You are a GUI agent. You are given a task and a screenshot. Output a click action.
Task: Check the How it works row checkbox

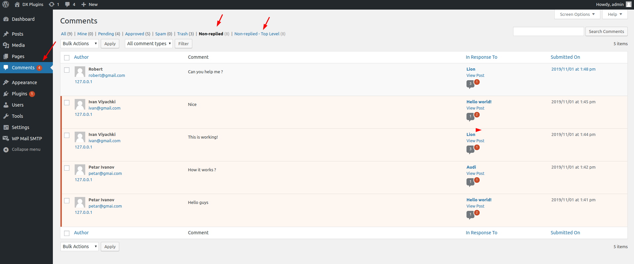[x=67, y=168]
